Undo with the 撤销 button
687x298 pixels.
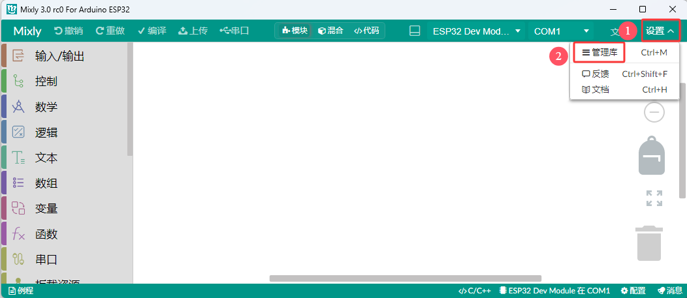[x=69, y=31]
